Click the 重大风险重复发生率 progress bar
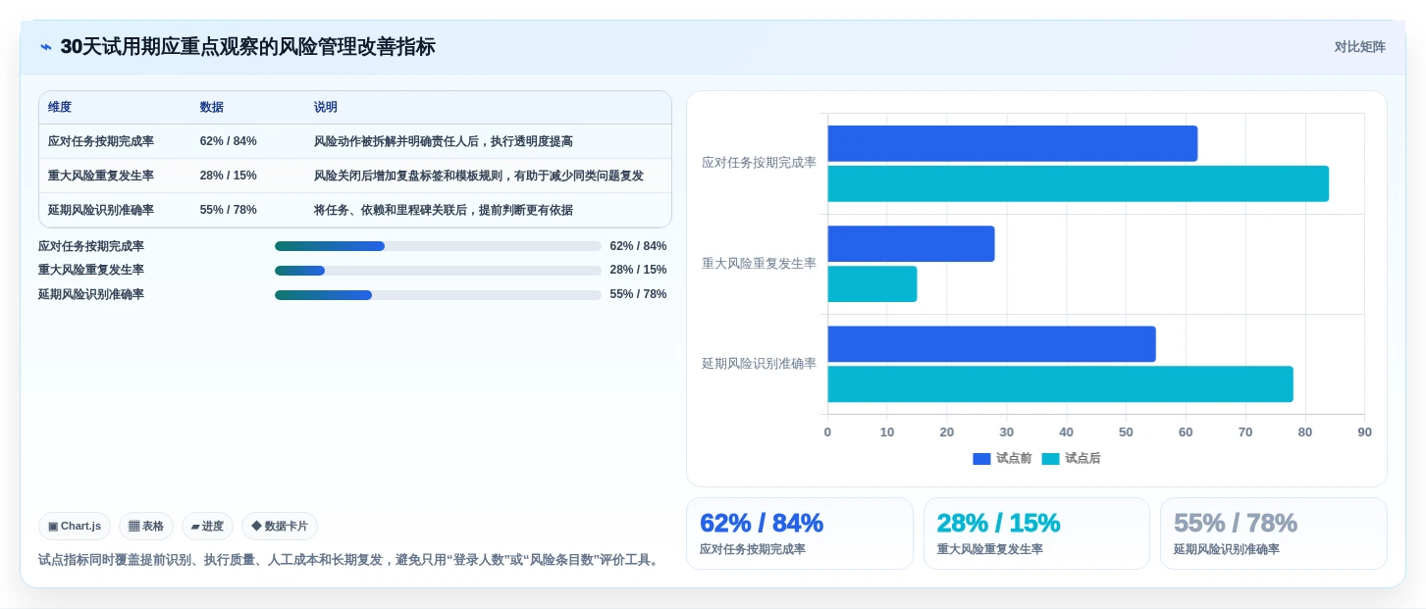This screenshot has width=1426, height=609. click(438, 271)
